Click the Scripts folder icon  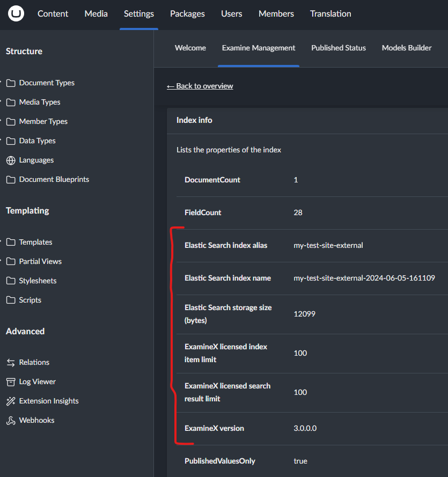click(x=11, y=300)
